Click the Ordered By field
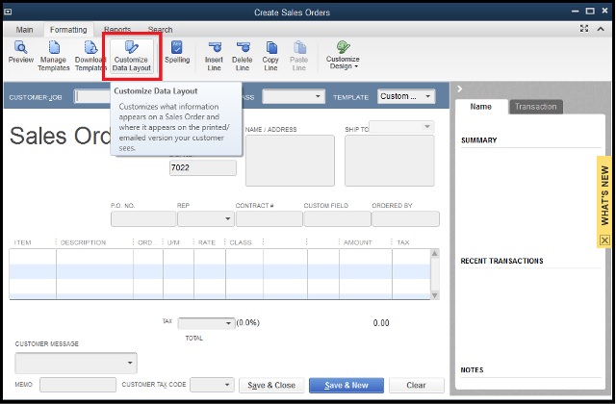The height and width of the screenshot is (404, 616). tap(405, 218)
